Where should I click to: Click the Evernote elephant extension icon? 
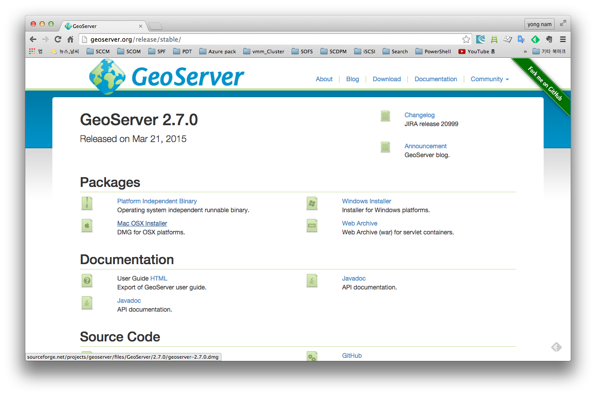(549, 39)
